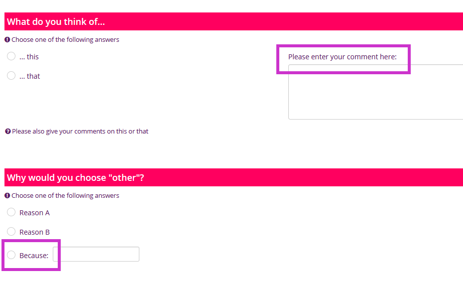This screenshot has width=463, height=282.
Task: Click the "Reason B" label text
Action: [34, 232]
